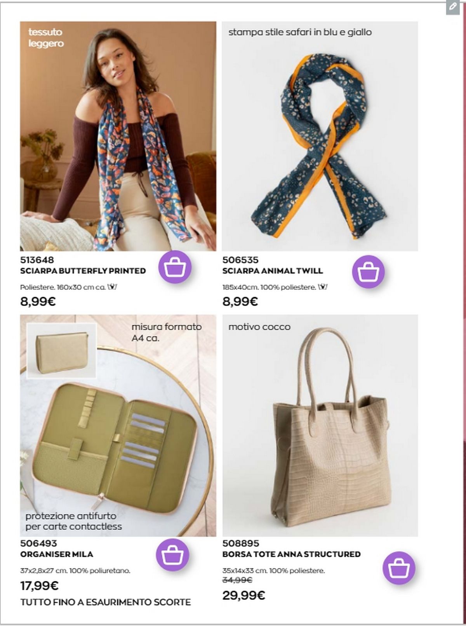Click the SCIARPA ANIMAL TWILL product title
Image resolution: width=466 pixels, height=626 pixels.
[x=273, y=271]
